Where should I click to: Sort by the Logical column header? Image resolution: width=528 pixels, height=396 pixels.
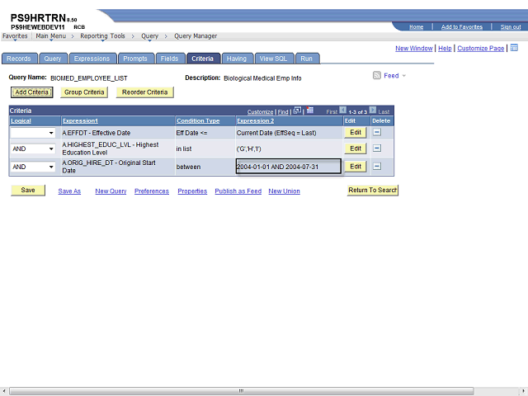[21, 121]
